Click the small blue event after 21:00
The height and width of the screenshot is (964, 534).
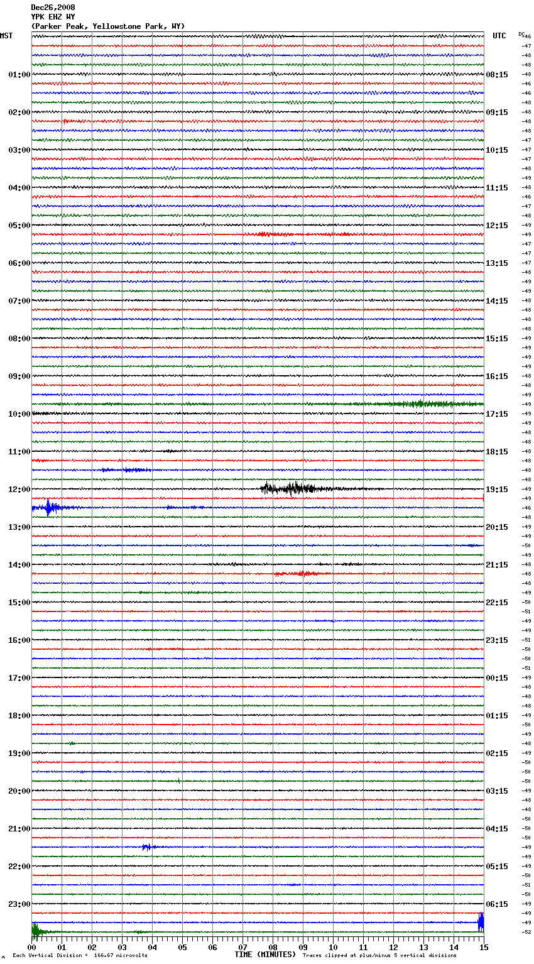click(148, 847)
